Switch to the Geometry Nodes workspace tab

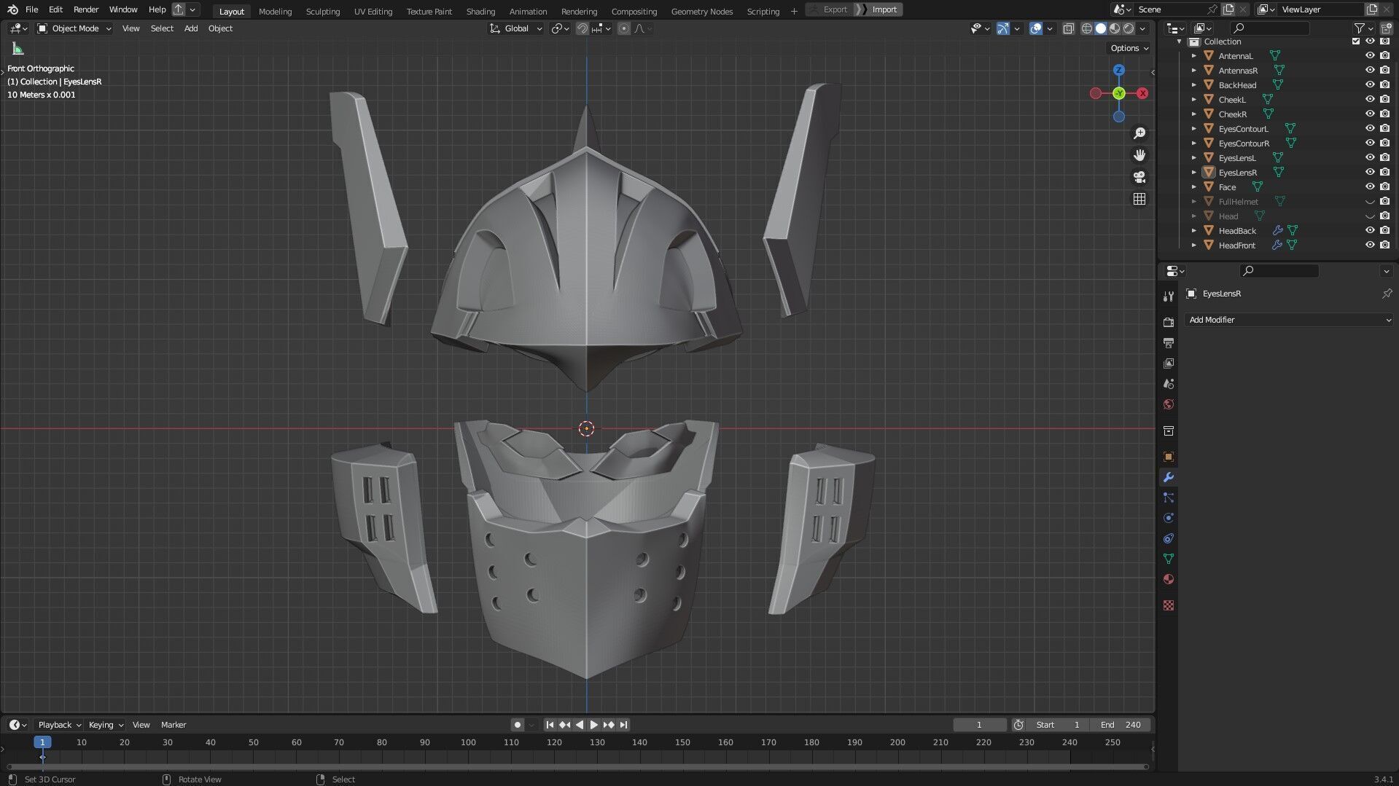coord(701,11)
